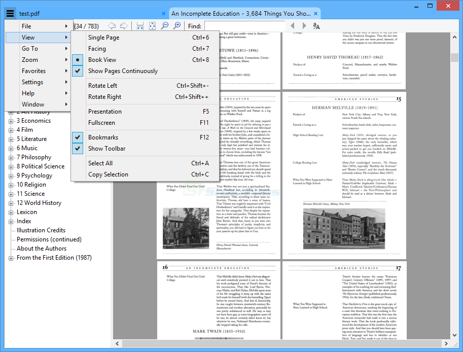The width and height of the screenshot is (463, 352).
Task: Toggle the match case icon
Action: pos(316,26)
